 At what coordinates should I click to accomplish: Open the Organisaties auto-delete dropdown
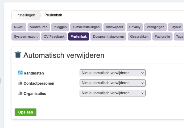(112, 93)
